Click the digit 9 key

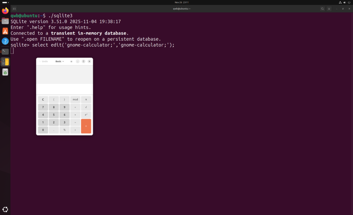64,107
